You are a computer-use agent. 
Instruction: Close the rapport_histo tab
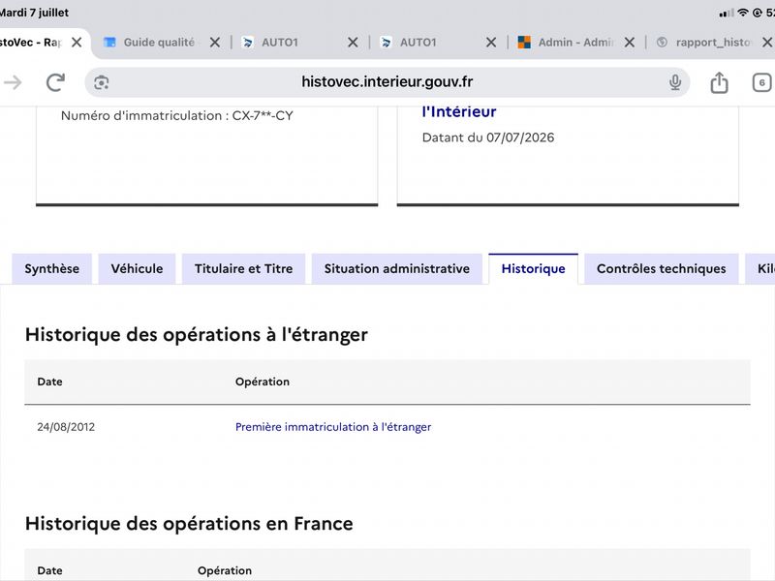(767, 43)
